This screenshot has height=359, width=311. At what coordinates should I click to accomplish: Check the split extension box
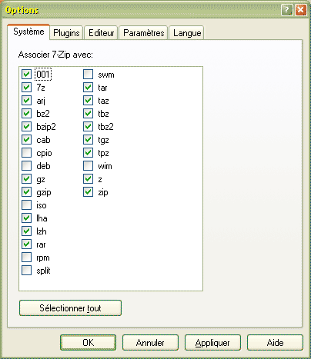coord(26,271)
